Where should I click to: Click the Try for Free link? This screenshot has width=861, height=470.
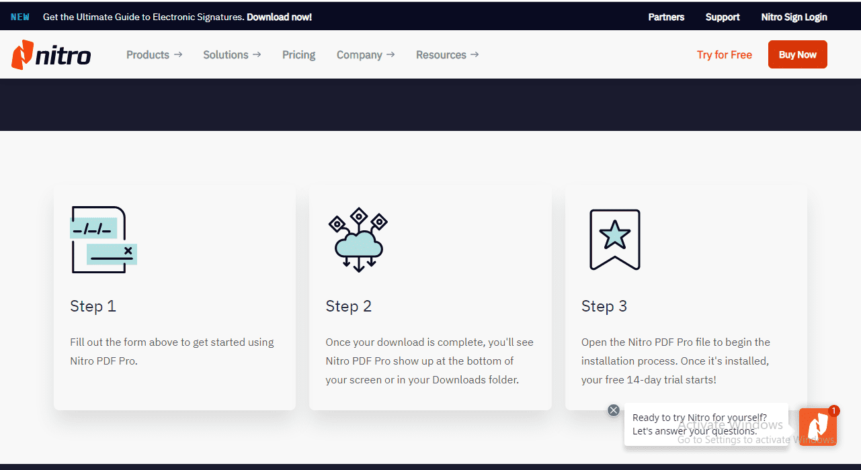(x=725, y=55)
